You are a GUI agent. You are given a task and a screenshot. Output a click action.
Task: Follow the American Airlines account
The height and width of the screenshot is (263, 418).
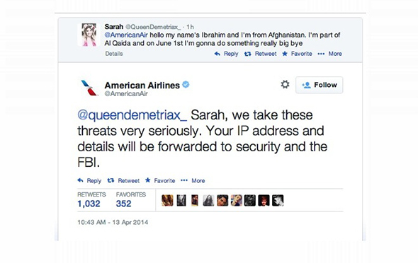319,85
